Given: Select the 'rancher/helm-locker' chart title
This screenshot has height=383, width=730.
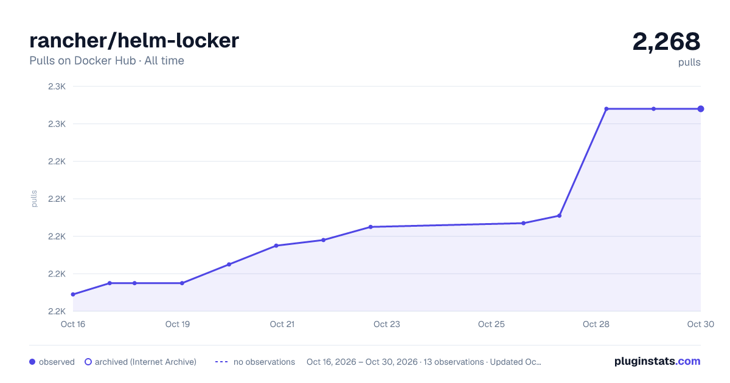Looking at the screenshot, I should [134, 40].
